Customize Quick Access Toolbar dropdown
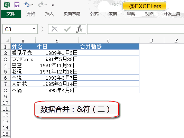Viewport: 184px width, 138px height. click(x=53, y=5)
